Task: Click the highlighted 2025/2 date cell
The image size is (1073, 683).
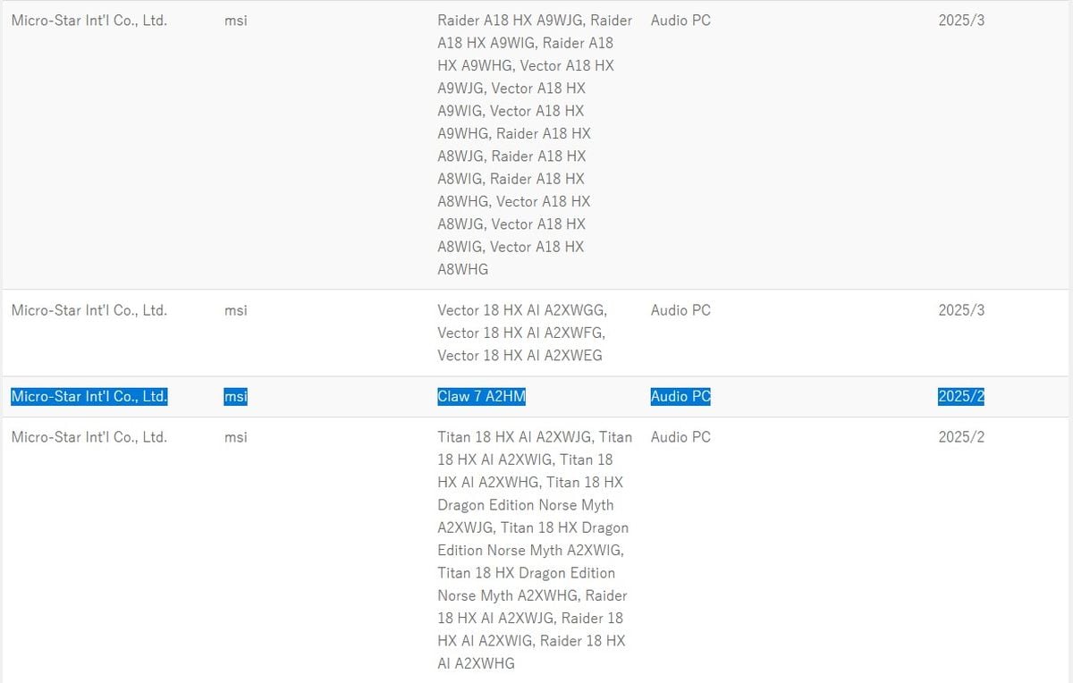Action: 960,397
